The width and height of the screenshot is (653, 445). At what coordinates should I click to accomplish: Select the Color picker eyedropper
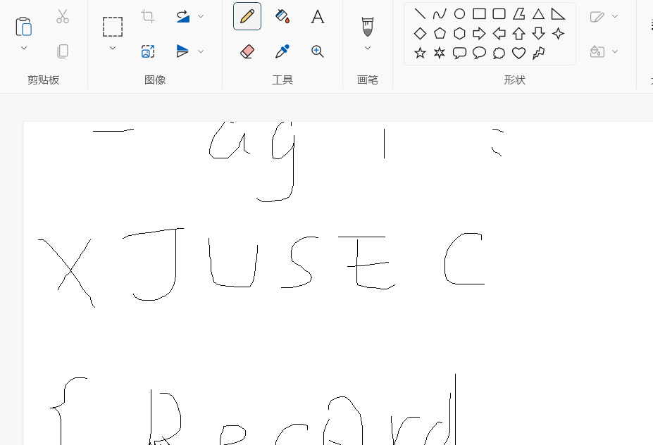(x=282, y=51)
